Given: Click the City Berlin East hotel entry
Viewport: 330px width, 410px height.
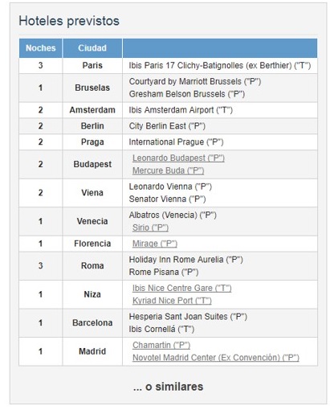Looking at the screenshot, I should pyautogui.click(x=167, y=126).
